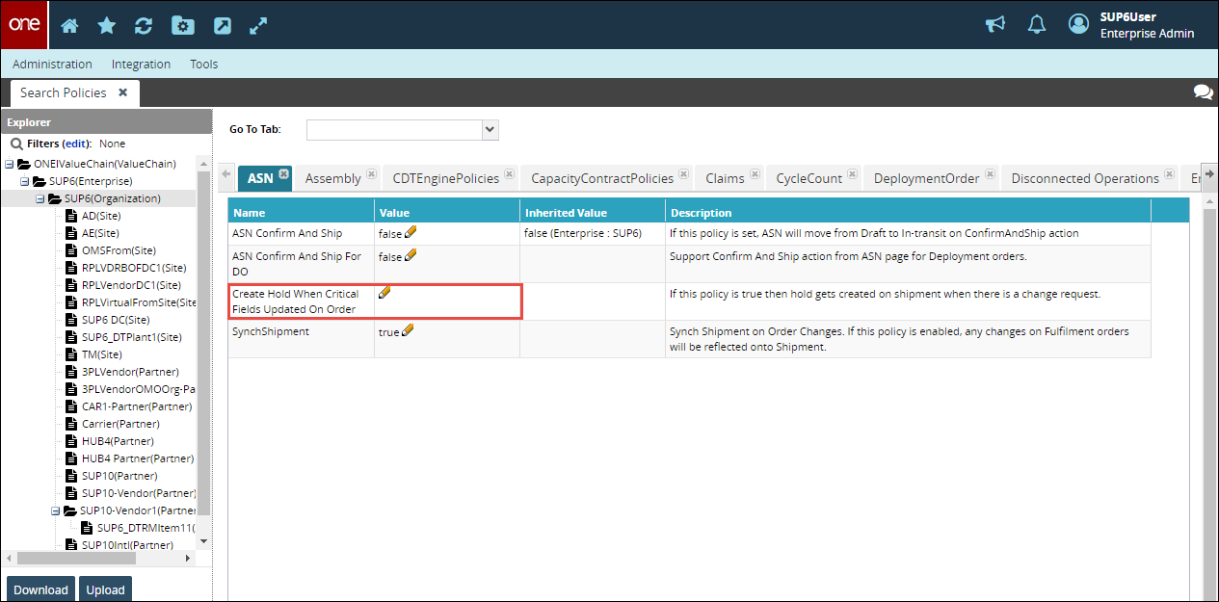Click the user profile avatar icon
The height and width of the screenshot is (602, 1219).
point(1079,25)
